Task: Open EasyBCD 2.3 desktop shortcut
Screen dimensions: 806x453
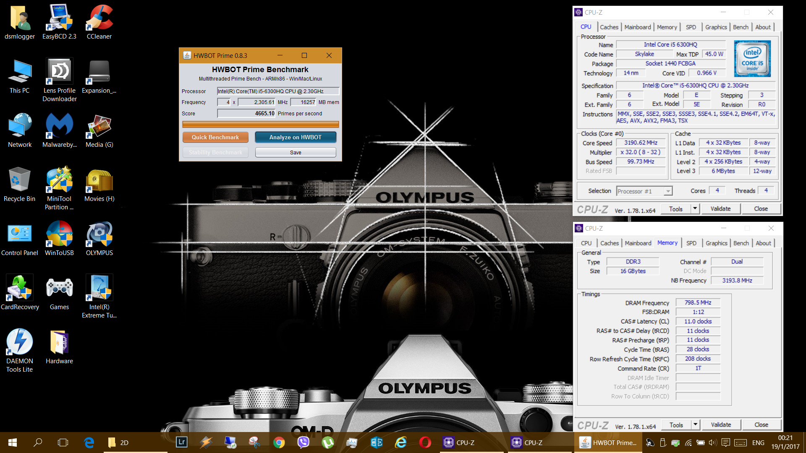Action: (59, 23)
